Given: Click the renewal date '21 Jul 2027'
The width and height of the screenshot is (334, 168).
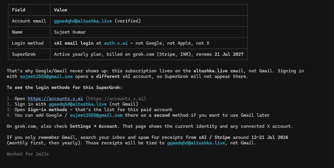Looking at the screenshot, I should coord(229,54).
